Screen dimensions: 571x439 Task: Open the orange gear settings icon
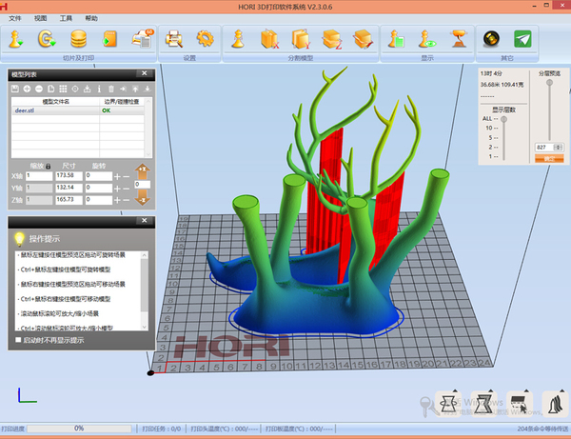(x=205, y=39)
